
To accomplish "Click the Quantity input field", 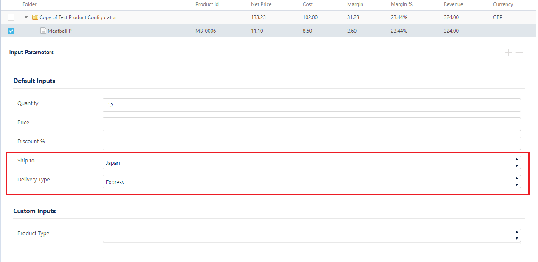I will [311, 105].
